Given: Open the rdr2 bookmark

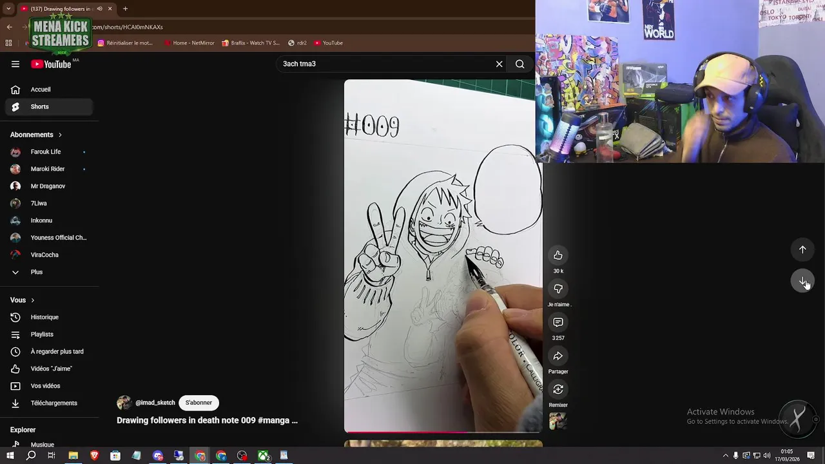Looking at the screenshot, I should point(297,43).
